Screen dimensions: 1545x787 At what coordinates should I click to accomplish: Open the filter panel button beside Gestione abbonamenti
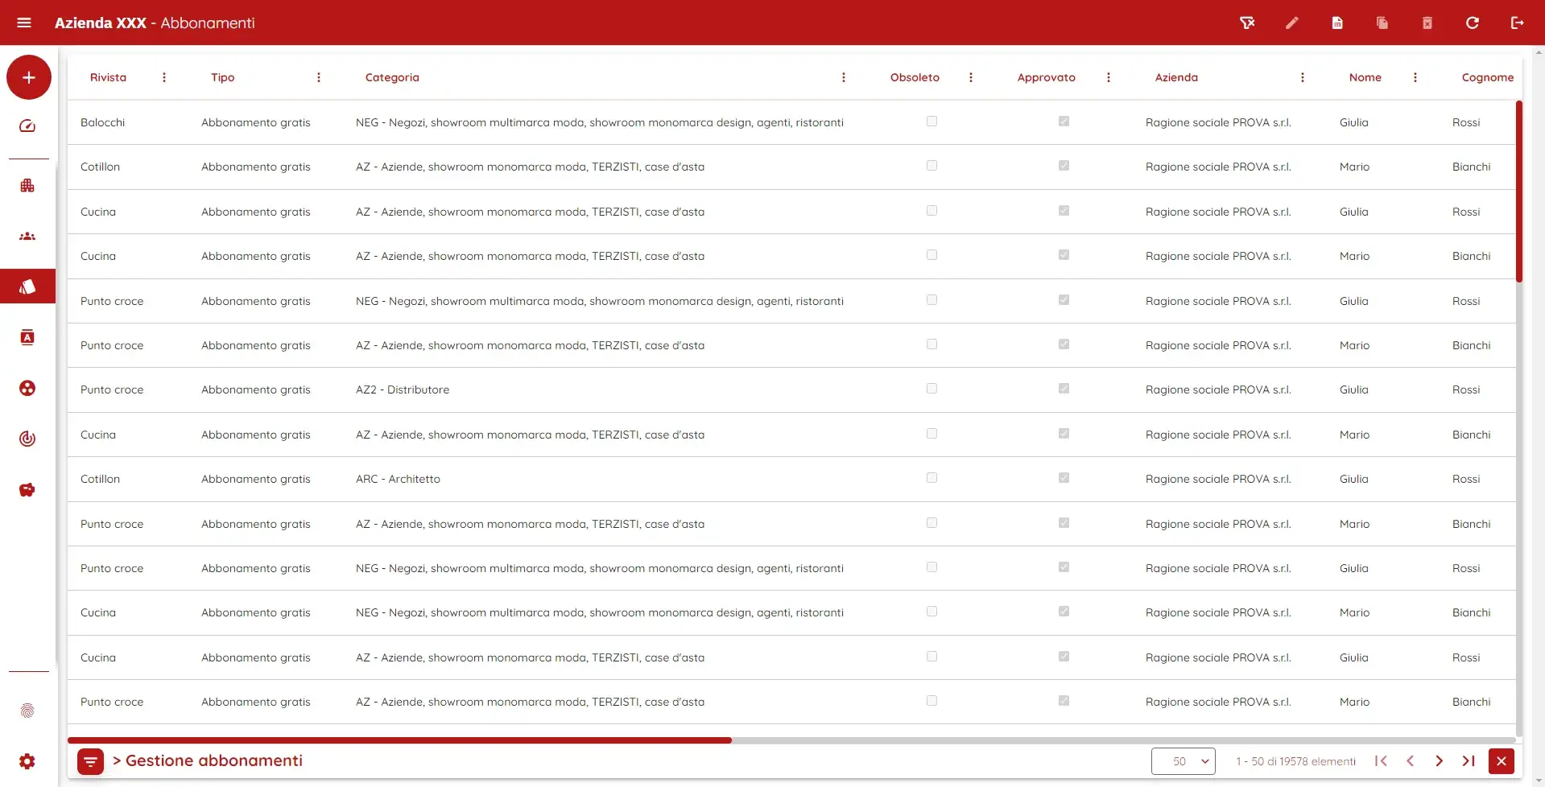click(x=90, y=761)
